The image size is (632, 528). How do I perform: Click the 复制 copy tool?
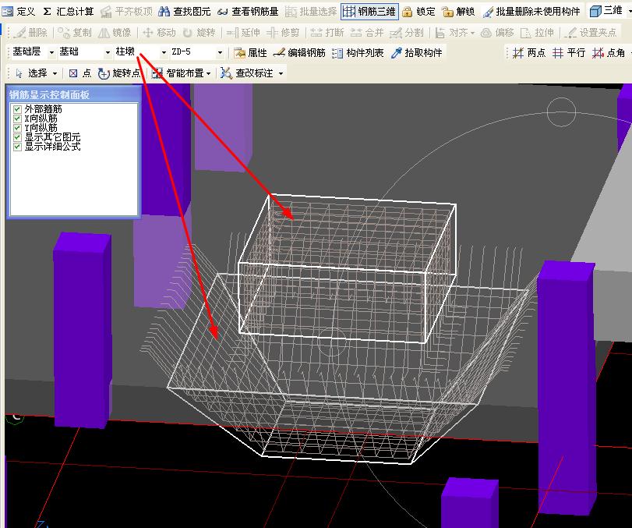[75, 32]
